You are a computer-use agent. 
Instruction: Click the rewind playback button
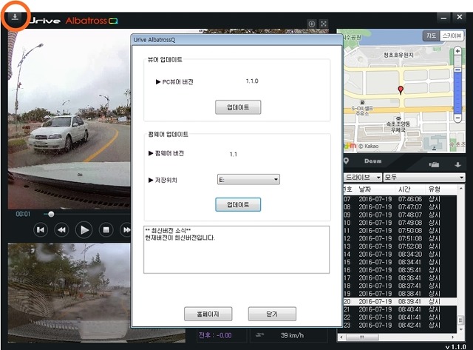tap(61, 230)
